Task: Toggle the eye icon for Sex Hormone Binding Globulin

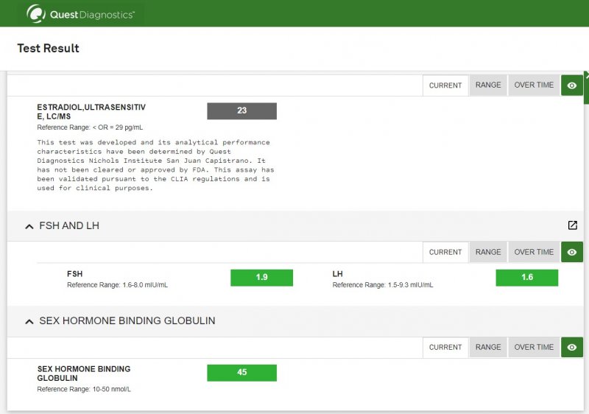Action: pos(572,347)
